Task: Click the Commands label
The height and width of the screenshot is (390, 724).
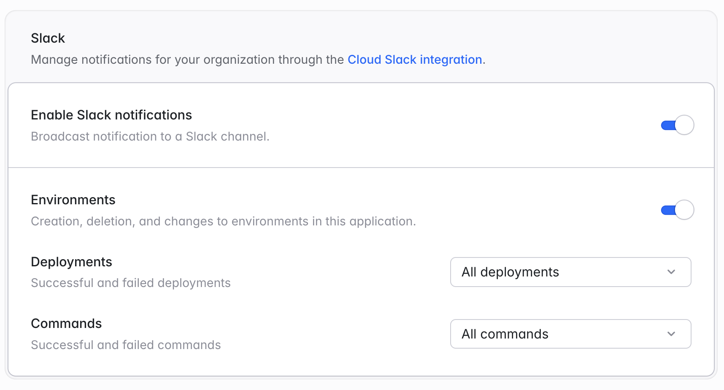Action: coord(67,324)
